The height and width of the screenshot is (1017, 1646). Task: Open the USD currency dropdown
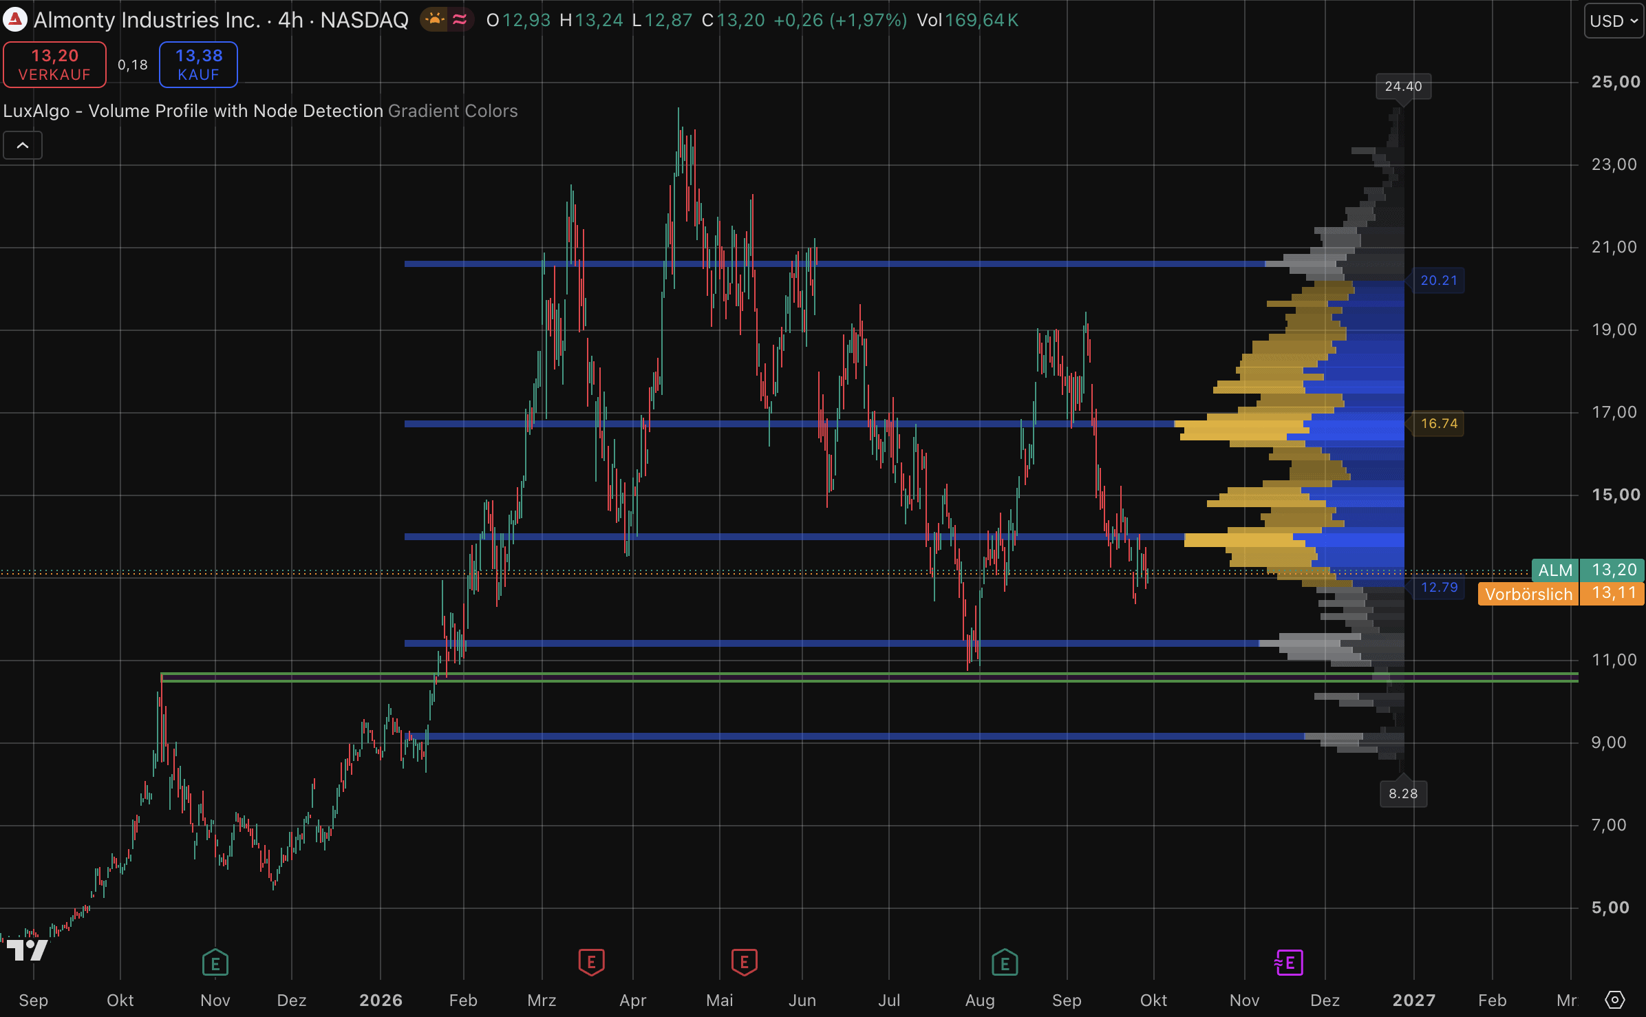pos(1614,21)
